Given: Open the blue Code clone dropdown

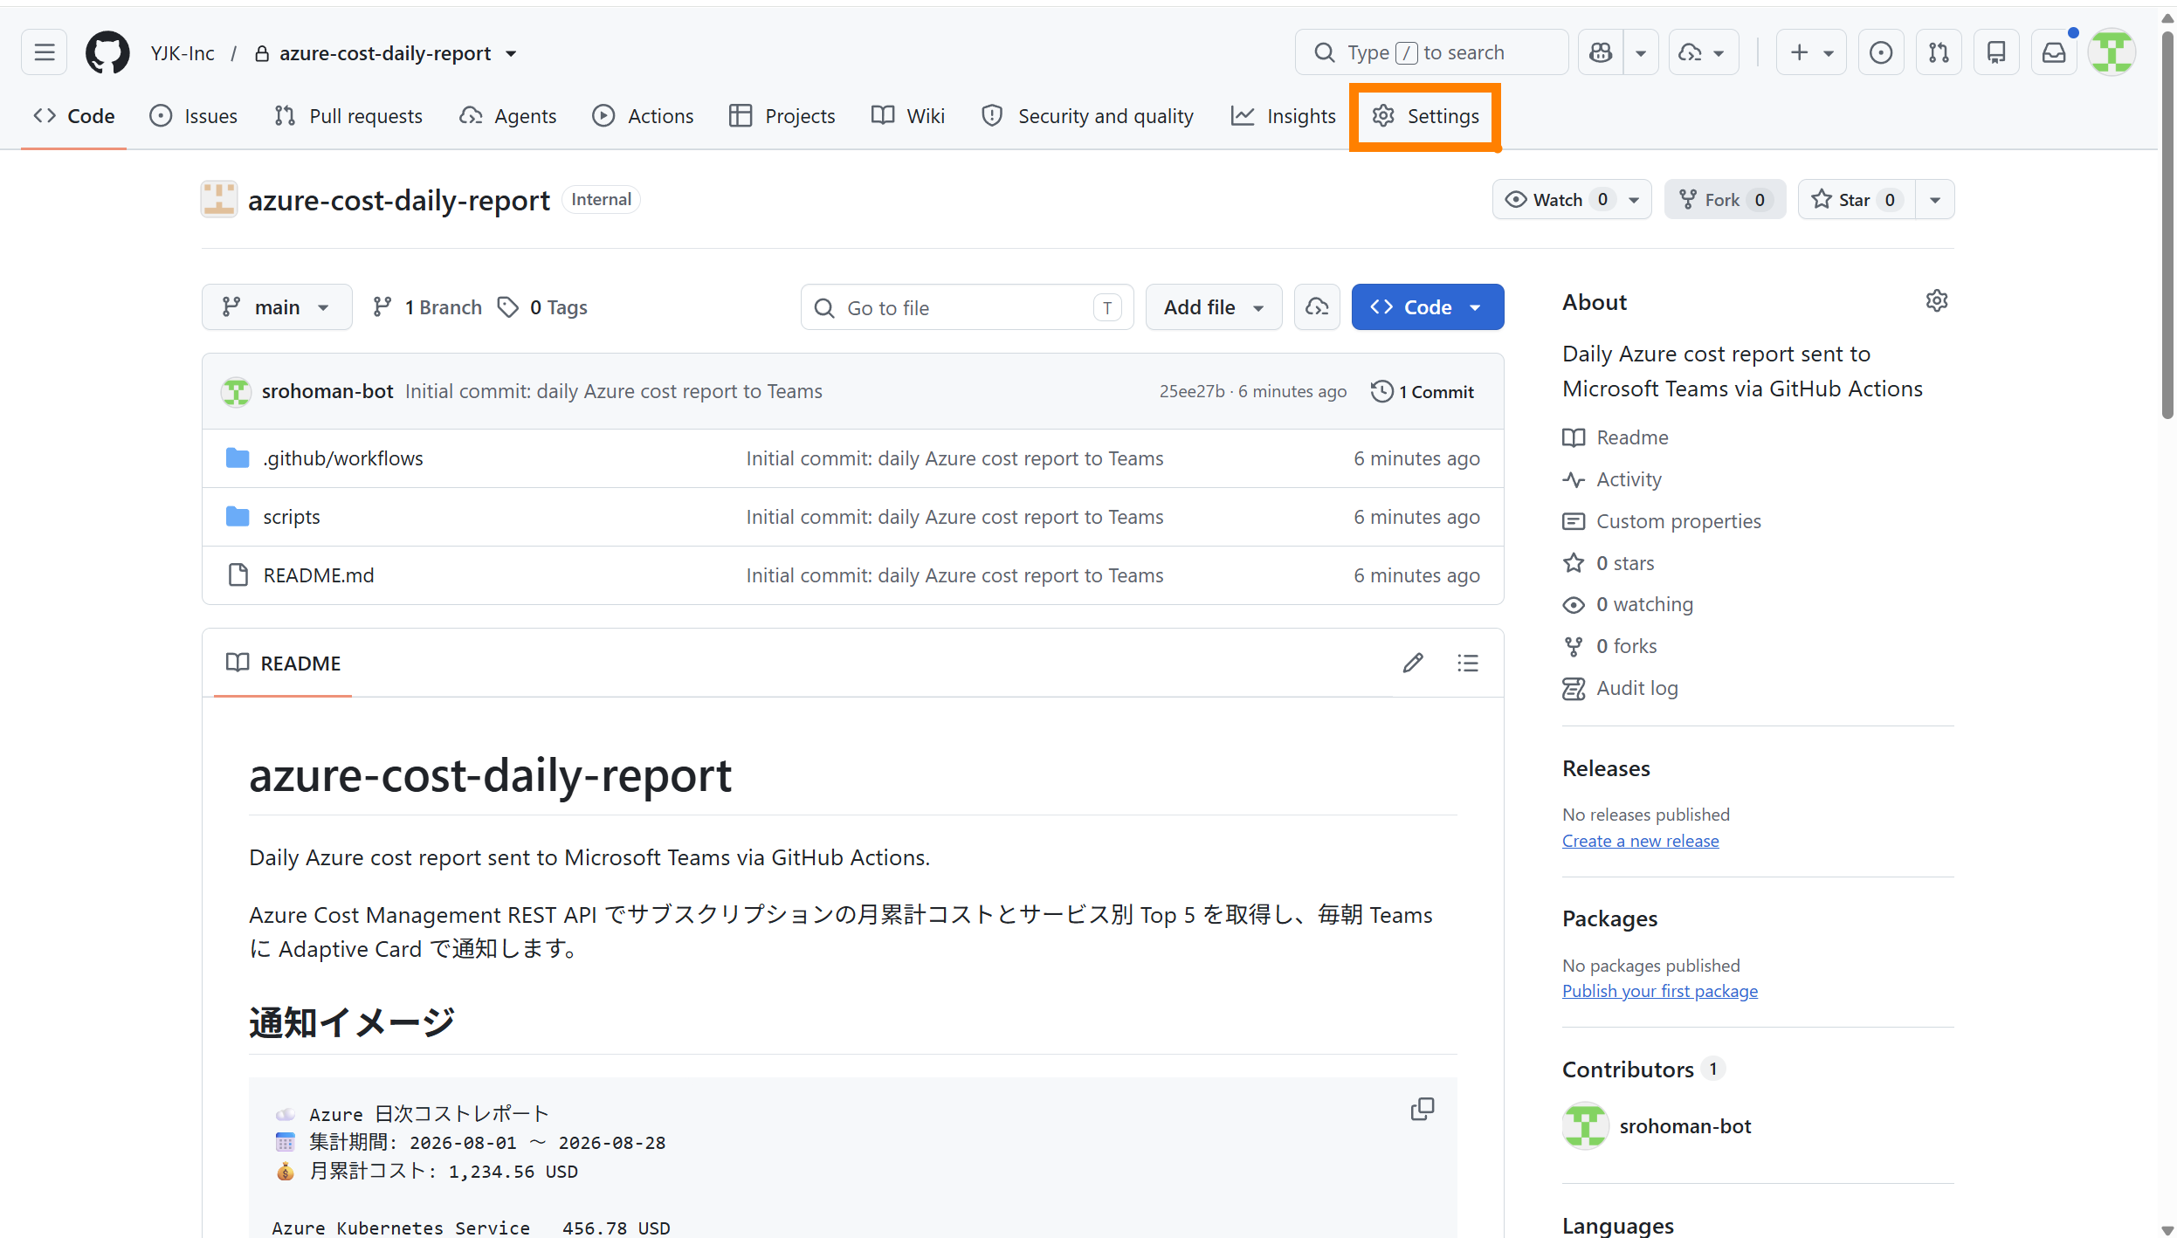Looking at the screenshot, I should click(x=1428, y=307).
